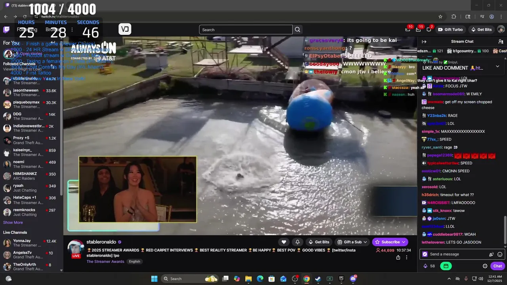This screenshot has width=507, height=285.
Task: Open the stableronaldo browser tab
Action: (34, 6)
